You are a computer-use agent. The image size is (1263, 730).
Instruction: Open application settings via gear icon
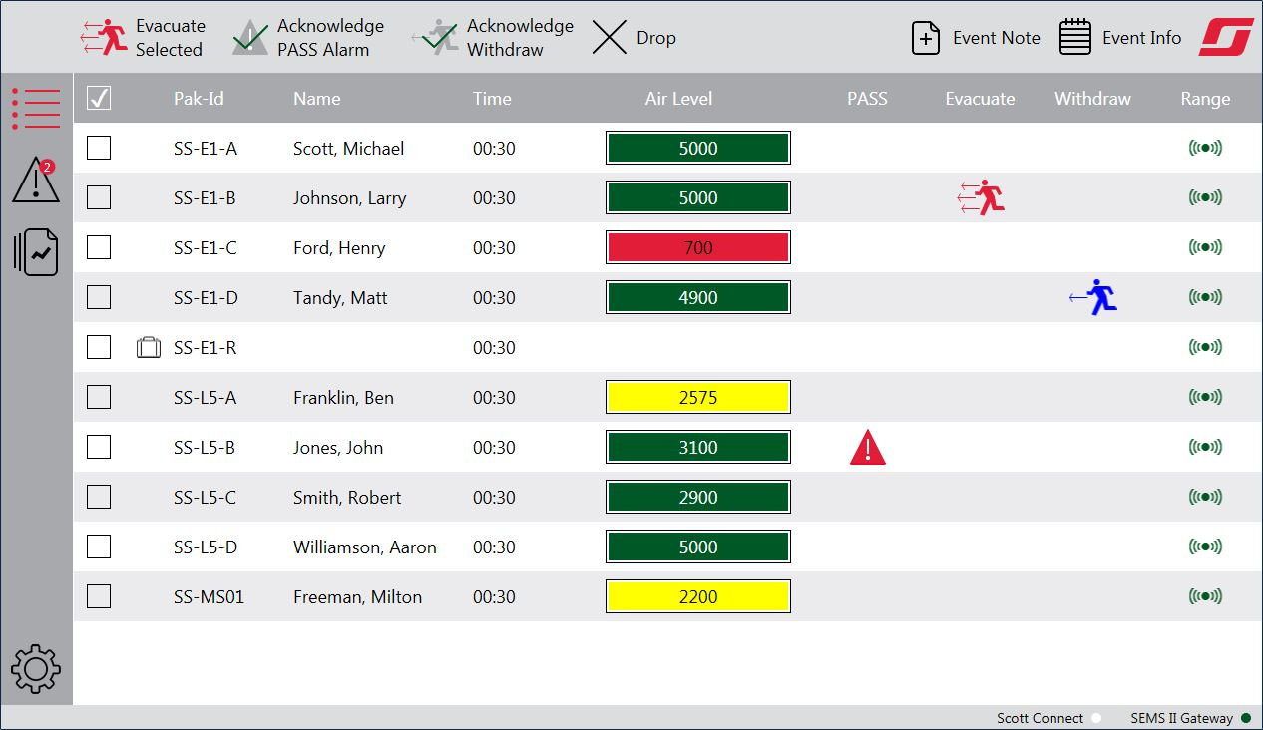pyautogui.click(x=36, y=668)
